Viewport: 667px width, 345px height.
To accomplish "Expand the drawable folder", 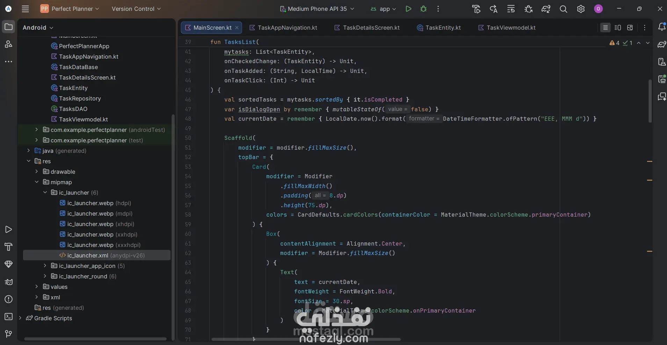I will [x=36, y=172].
